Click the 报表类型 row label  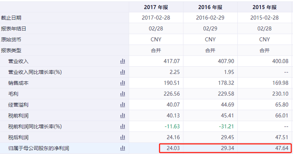[11, 50]
